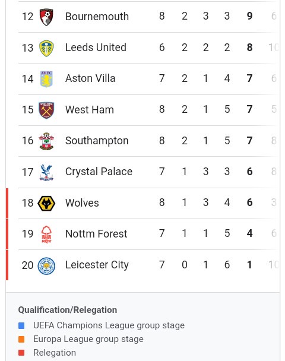Click the Aston Villa club crest
The width and height of the screenshot is (285, 361).
pos(46,79)
